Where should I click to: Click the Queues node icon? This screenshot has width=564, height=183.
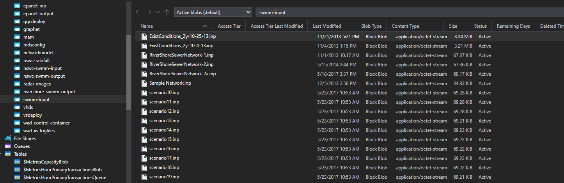(8, 146)
